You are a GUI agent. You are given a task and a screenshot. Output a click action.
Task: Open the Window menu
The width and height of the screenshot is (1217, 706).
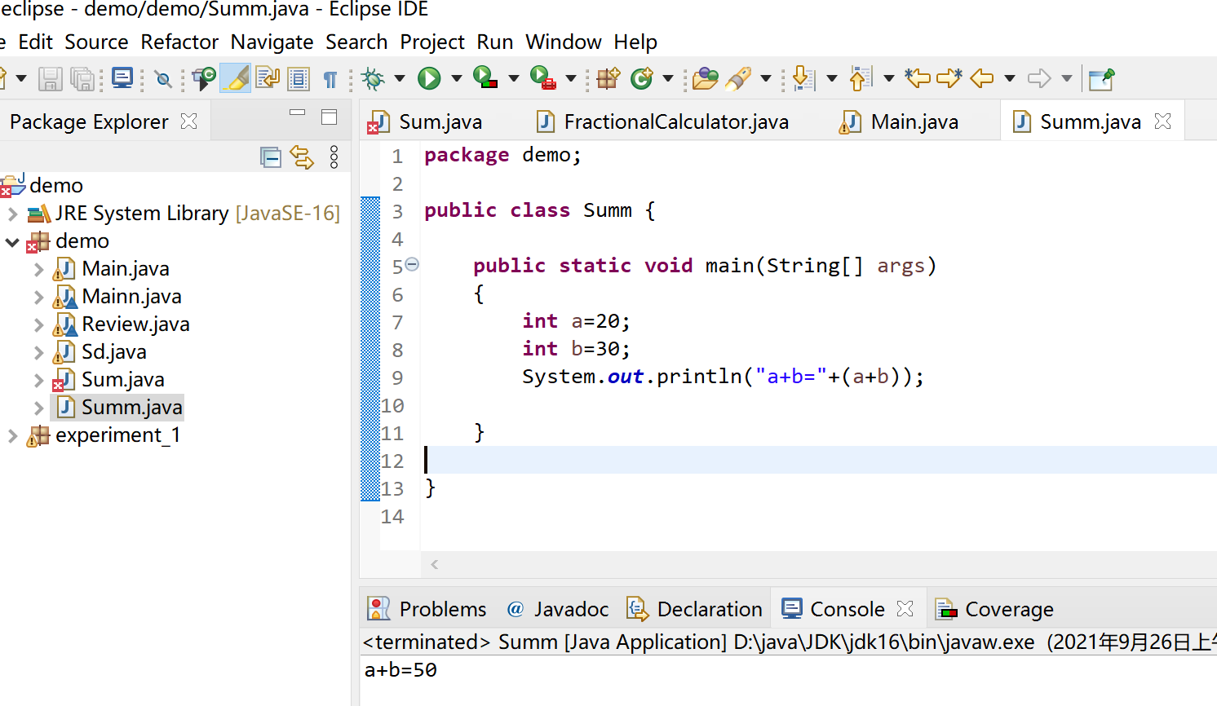click(564, 42)
